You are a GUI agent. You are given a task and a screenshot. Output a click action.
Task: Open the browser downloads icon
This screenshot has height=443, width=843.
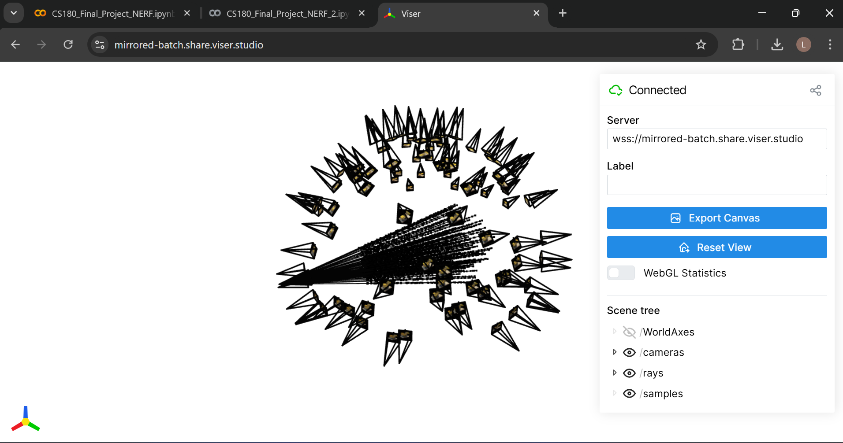(777, 44)
